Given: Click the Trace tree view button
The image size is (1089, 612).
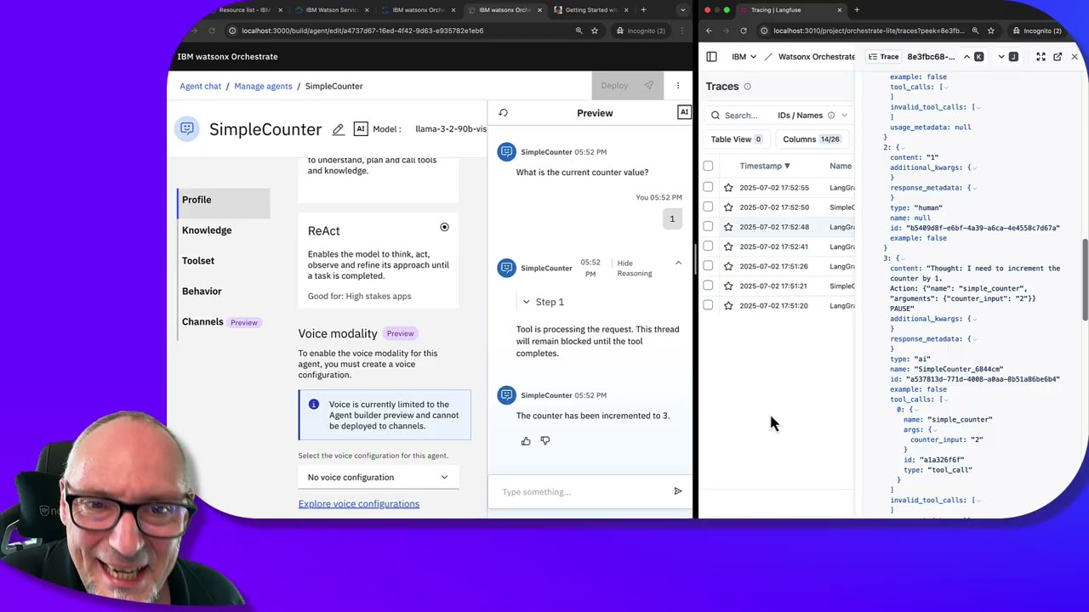Looking at the screenshot, I should [883, 57].
